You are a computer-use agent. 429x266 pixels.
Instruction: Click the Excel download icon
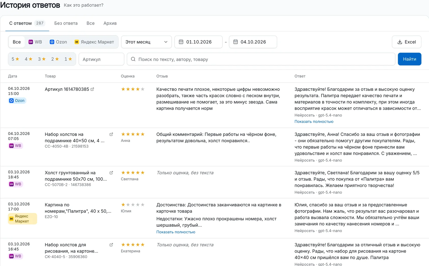(x=400, y=42)
